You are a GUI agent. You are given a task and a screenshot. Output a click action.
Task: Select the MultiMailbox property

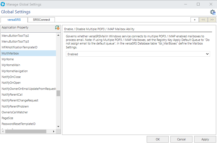[28, 53]
